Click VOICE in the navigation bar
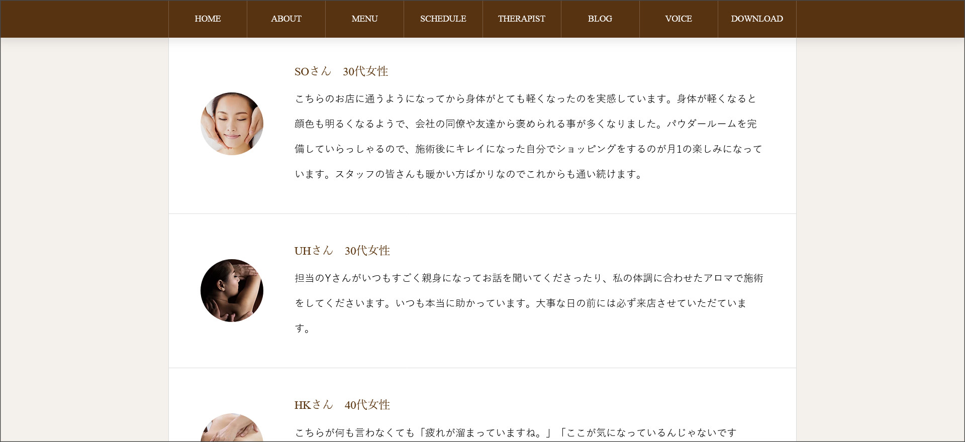965x442 pixels. pos(678,19)
